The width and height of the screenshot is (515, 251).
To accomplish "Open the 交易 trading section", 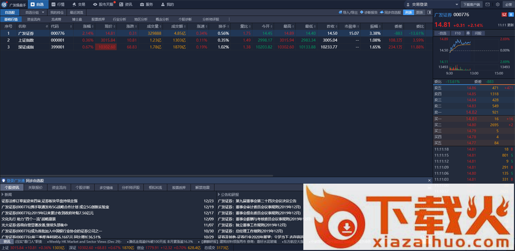I will pos(79,5).
